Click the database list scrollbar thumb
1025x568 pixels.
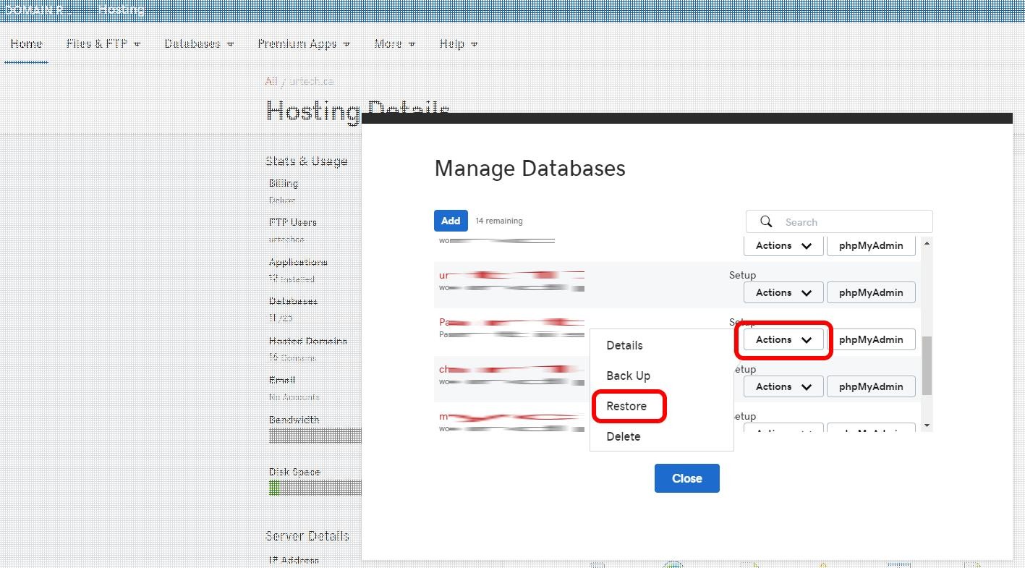(x=927, y=365)
